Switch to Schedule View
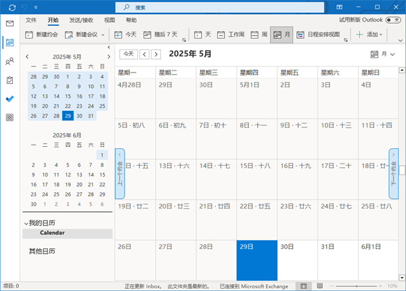Viewport: 406px width, 291px height. (x=318, y=35)
